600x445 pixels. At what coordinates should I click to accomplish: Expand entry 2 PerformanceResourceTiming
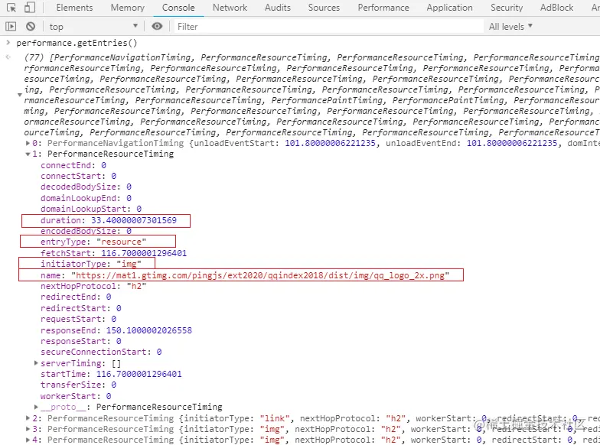click(28, 418)
